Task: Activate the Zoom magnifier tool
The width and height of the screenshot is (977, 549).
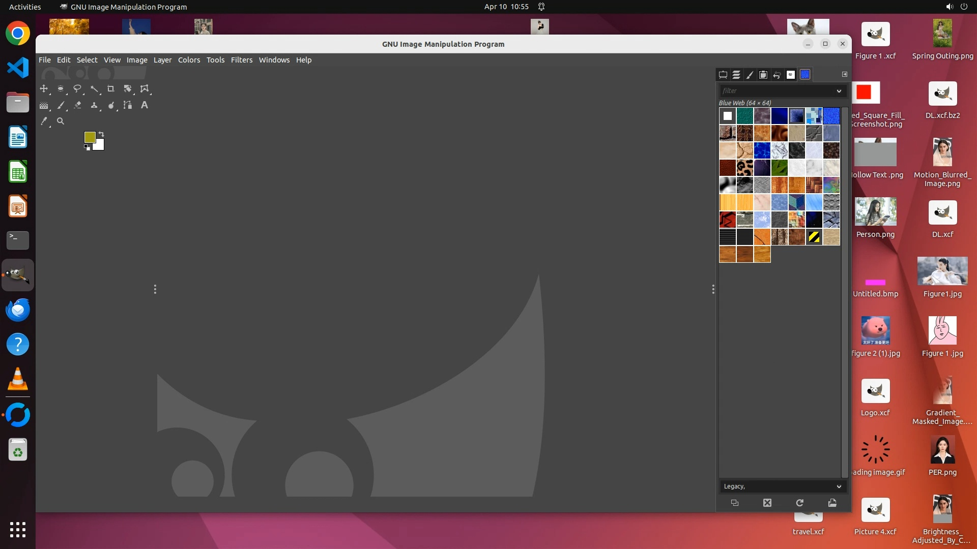Action: 61,121
